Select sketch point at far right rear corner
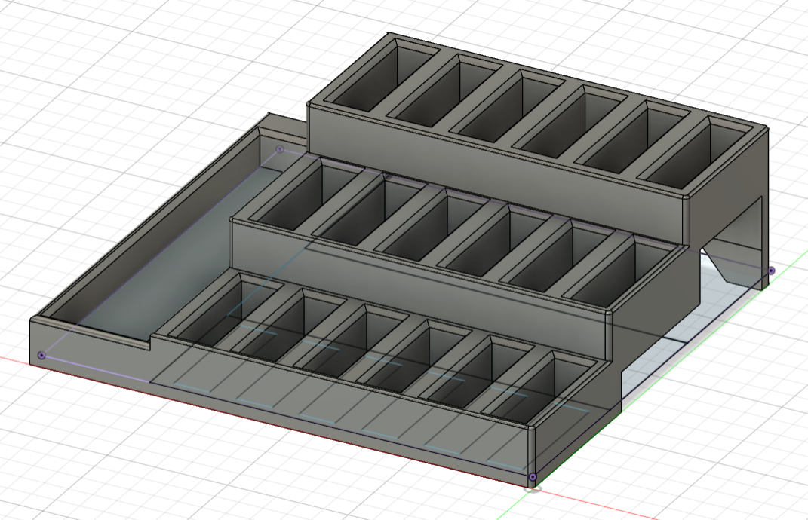Viewport: 808px width, 520px height. [772, 271]
